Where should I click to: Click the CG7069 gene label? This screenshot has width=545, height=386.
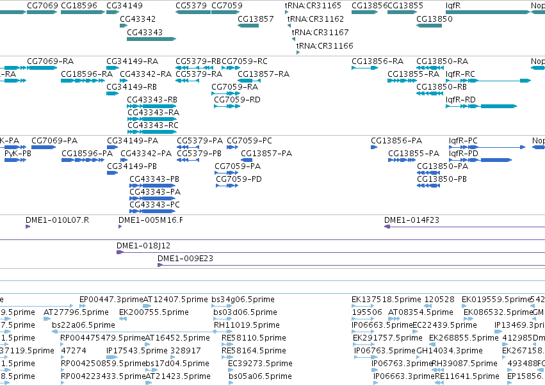click(x=42, y=6)
